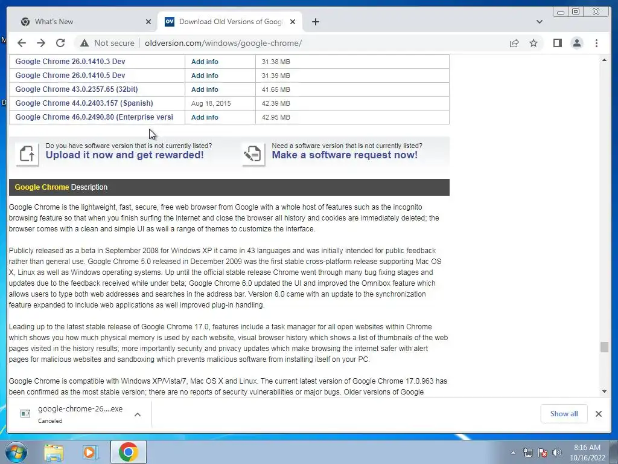The width and height of the screenshot is (618, 464).
Task: Go forward with the arrow button
Action: pyautogui.click(x=41, y=43)
